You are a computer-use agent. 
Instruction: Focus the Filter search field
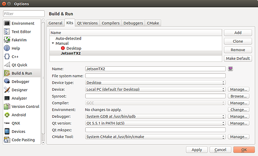click(x=24, y=14)
